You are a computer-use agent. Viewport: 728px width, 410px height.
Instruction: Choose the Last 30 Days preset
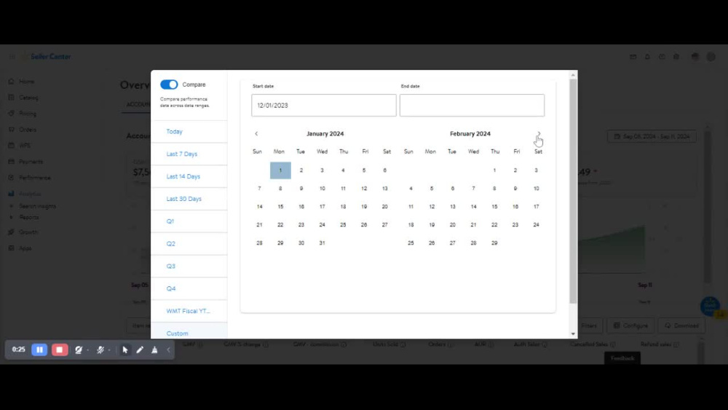[x=184, y=199]
